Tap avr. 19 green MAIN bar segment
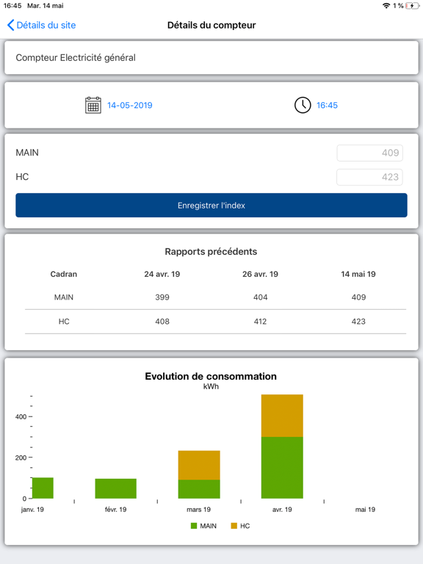 [282, 468]
